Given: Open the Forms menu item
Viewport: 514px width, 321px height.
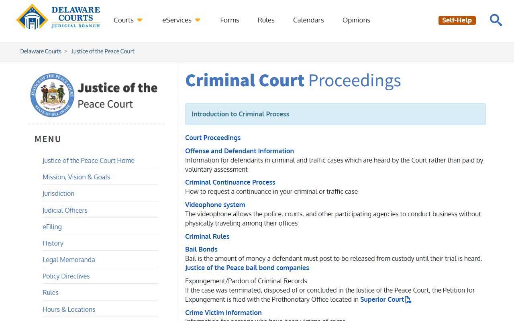Looking at the screenshot, I should (x=230, y=20).
